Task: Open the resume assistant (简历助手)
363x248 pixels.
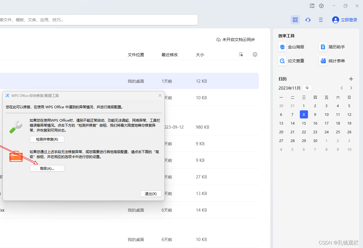Action: click(332, 47)
